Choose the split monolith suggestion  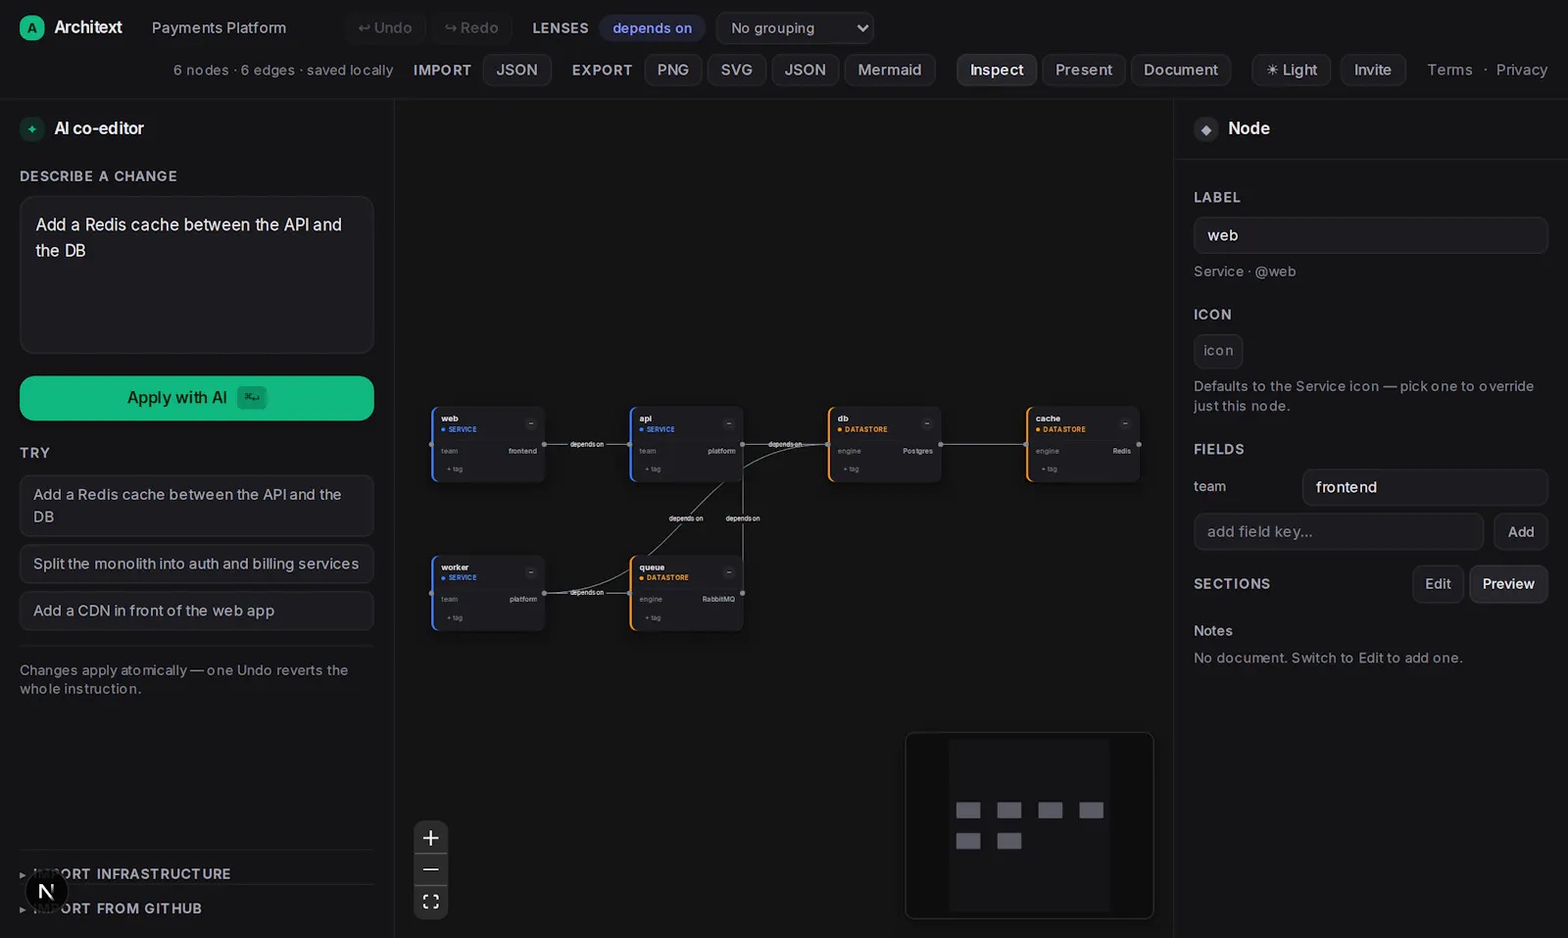coord(197,564)
